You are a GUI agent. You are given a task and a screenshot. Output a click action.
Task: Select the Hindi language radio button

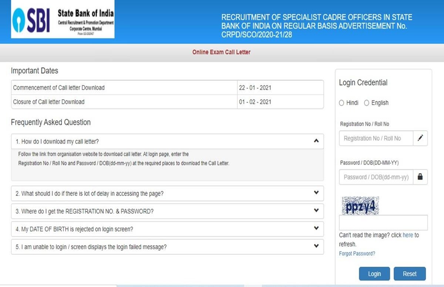point(342,103)
